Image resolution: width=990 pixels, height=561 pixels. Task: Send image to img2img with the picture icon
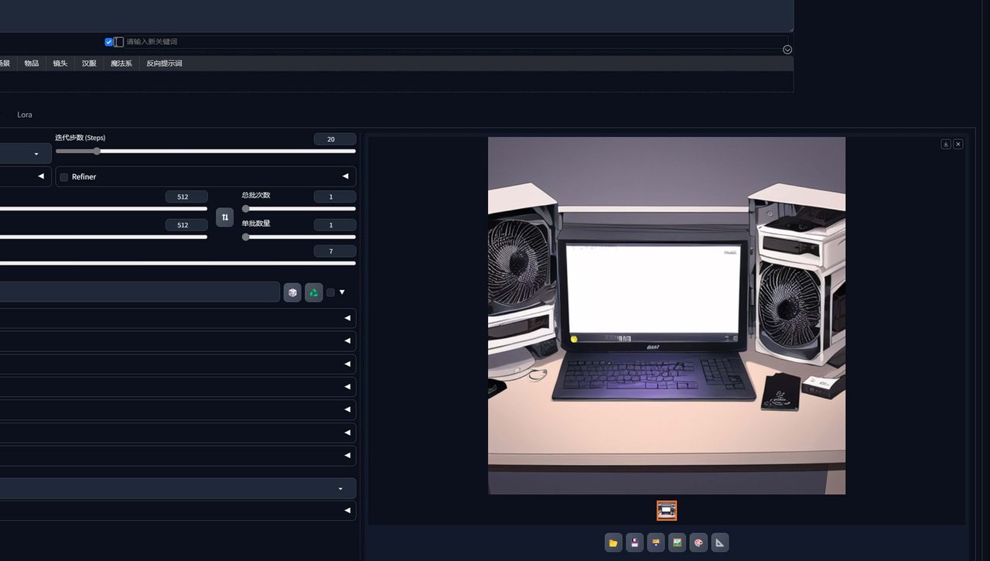[678, 542]
